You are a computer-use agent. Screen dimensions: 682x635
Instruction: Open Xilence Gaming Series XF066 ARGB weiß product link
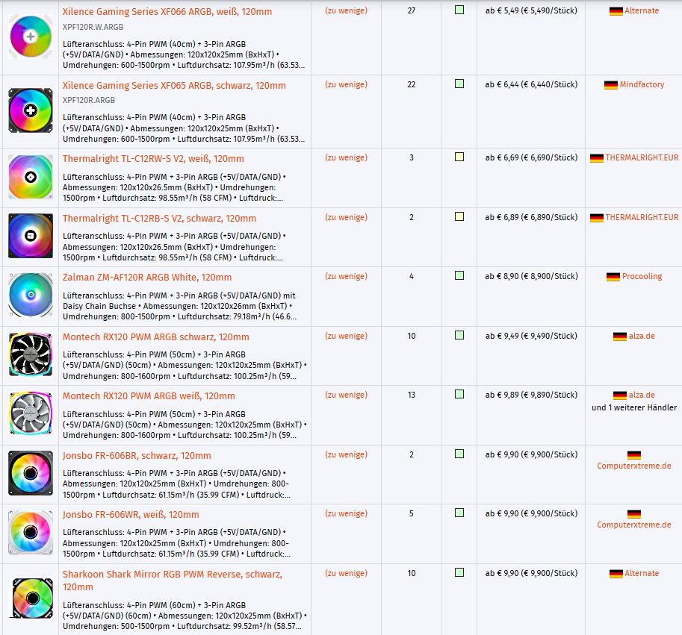click(167, 12)
